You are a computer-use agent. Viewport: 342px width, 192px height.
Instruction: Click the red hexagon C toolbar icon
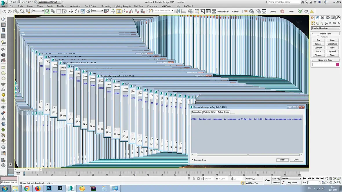282,11
